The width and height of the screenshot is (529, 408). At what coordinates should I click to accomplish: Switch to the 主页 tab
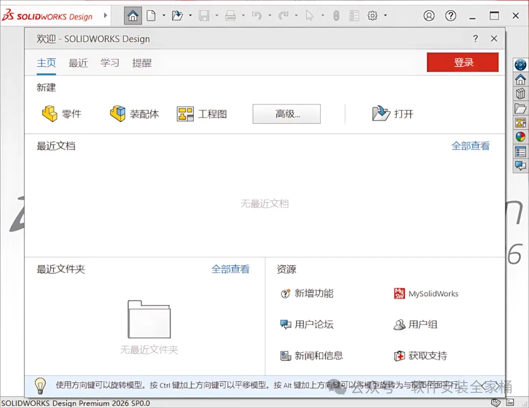point(46,63)
